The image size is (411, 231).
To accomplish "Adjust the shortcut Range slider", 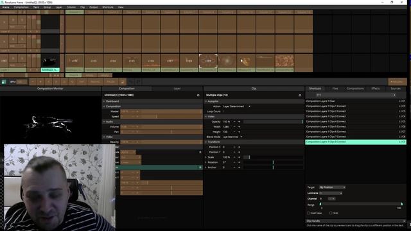I will click(361, 204).
